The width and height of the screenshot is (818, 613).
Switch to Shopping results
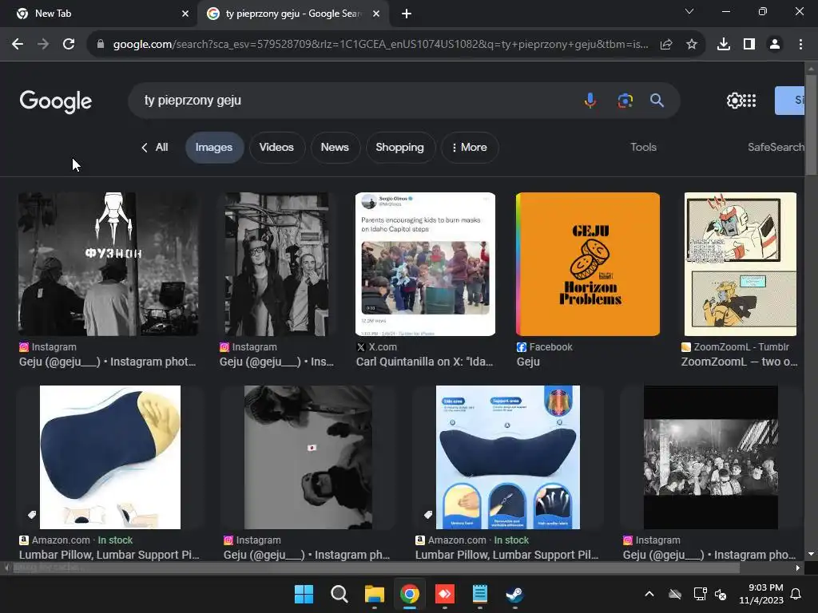click(x=399, y=148)
